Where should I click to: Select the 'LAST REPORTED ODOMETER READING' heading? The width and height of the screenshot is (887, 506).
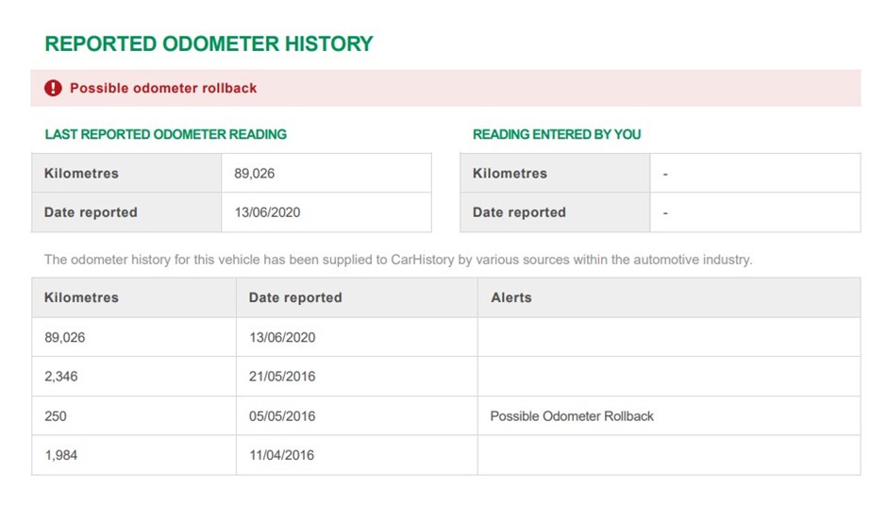(x=165, y=134)
